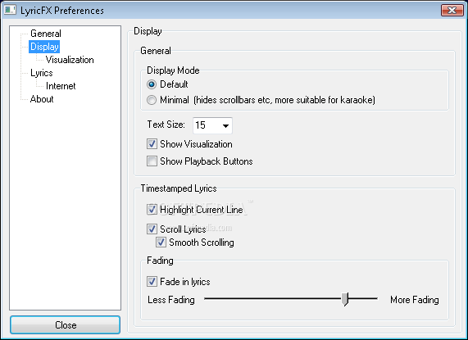Disable the Show Visualization checkbox

coord(152,144)
